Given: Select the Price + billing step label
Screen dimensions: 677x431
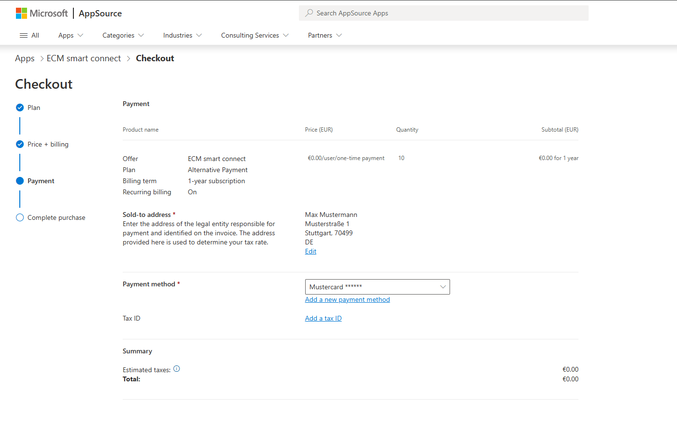Looking at the screenshot, I should pyautogui.click(x=48, y=144).
